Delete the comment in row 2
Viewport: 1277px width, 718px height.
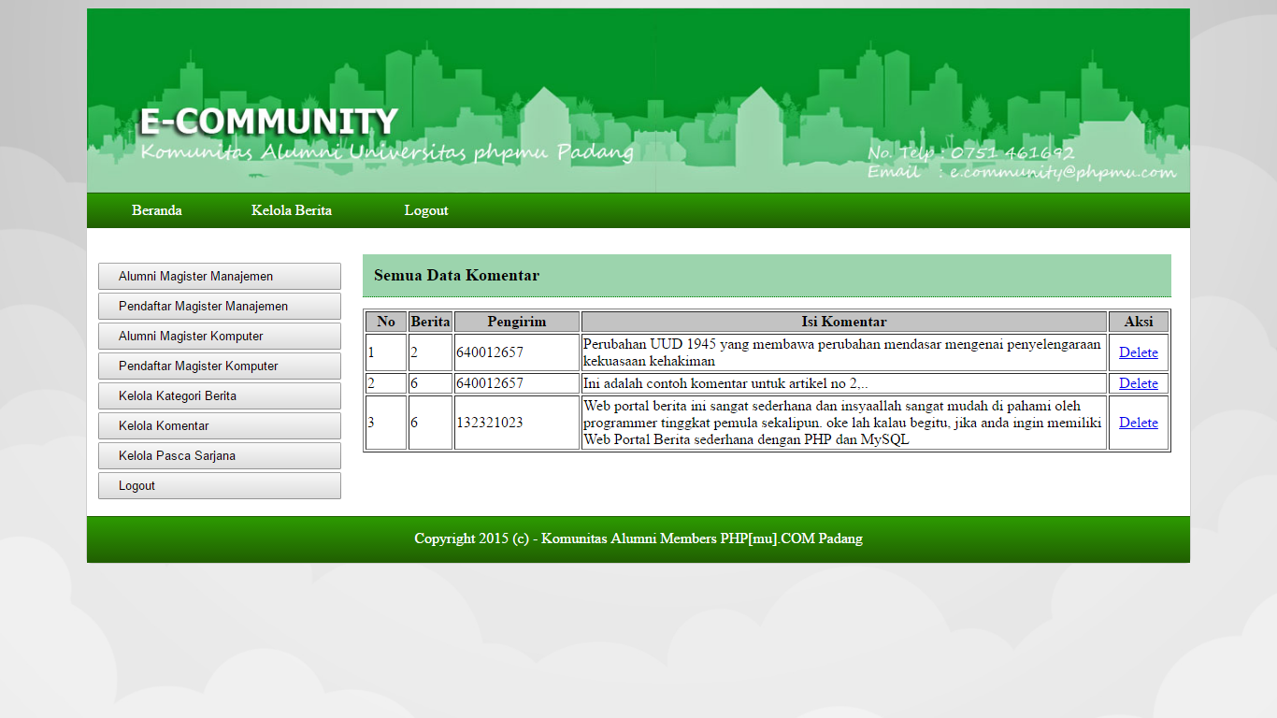(1138, 383)
